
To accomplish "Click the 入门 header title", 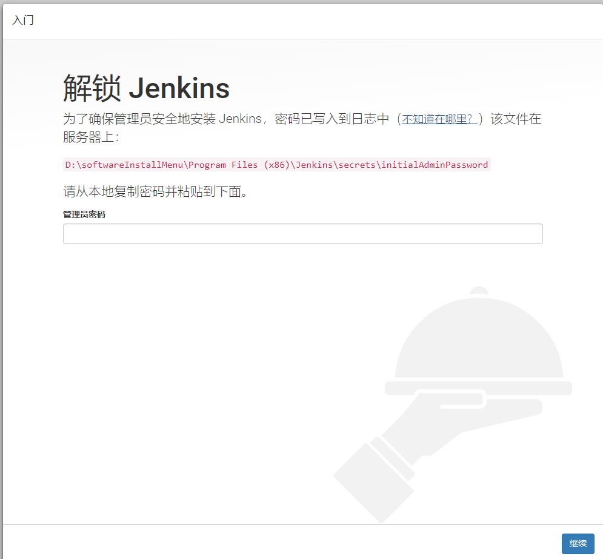I will tap(23, 20).
